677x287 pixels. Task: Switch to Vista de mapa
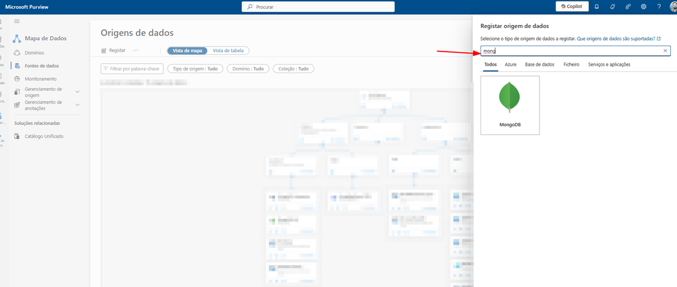tap(188, 51)
